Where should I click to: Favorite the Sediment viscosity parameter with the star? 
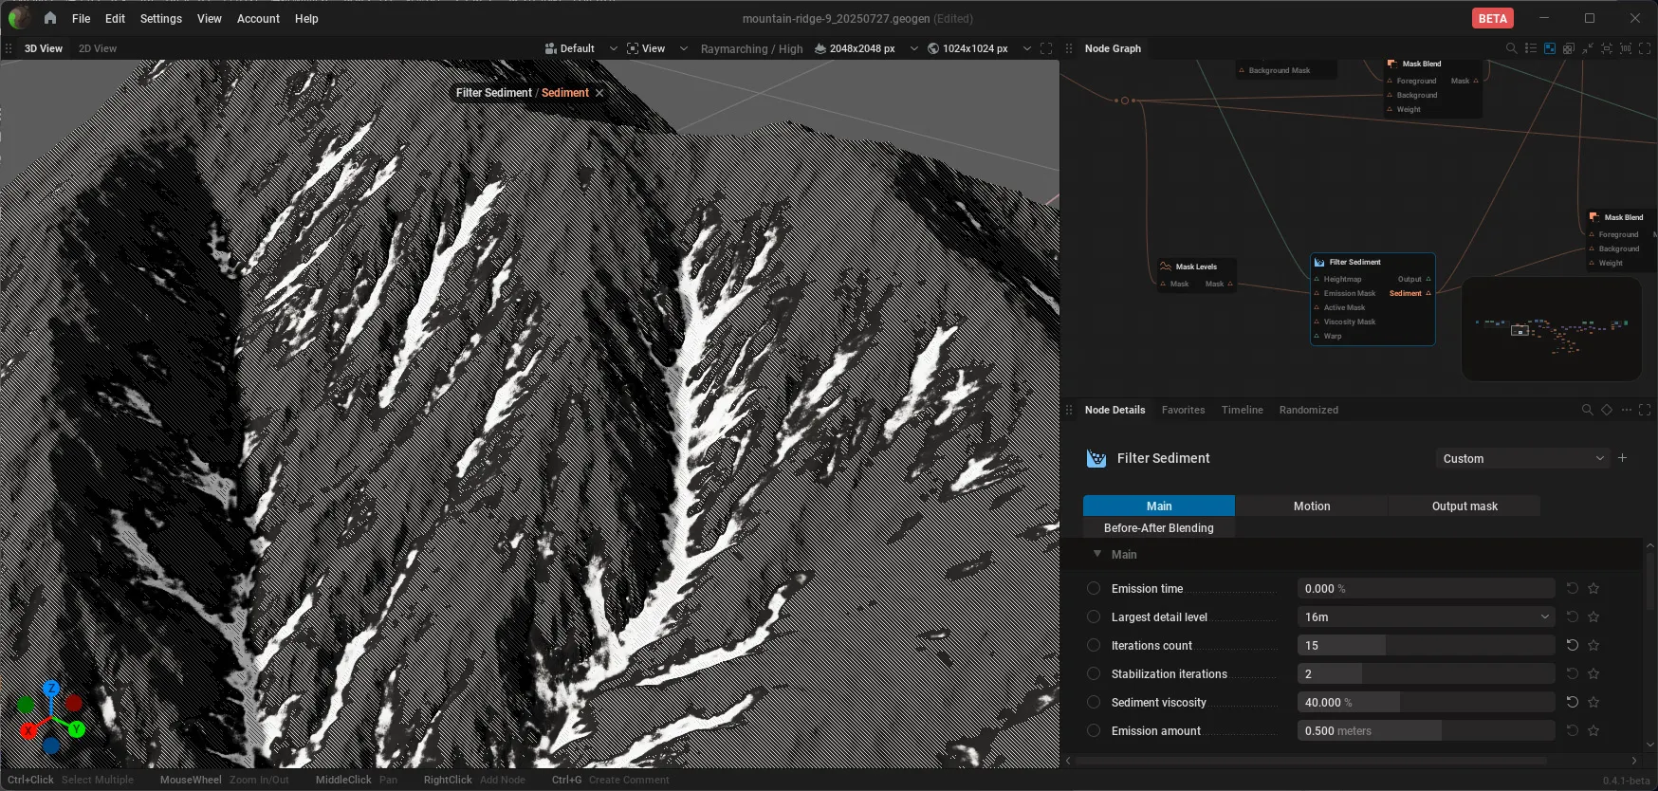pyautogui.click(x=1594, y=702)
